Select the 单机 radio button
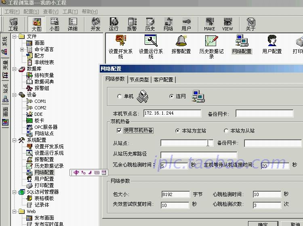The width and height of the screenshot is (303, 226). (x=119, y=96)
